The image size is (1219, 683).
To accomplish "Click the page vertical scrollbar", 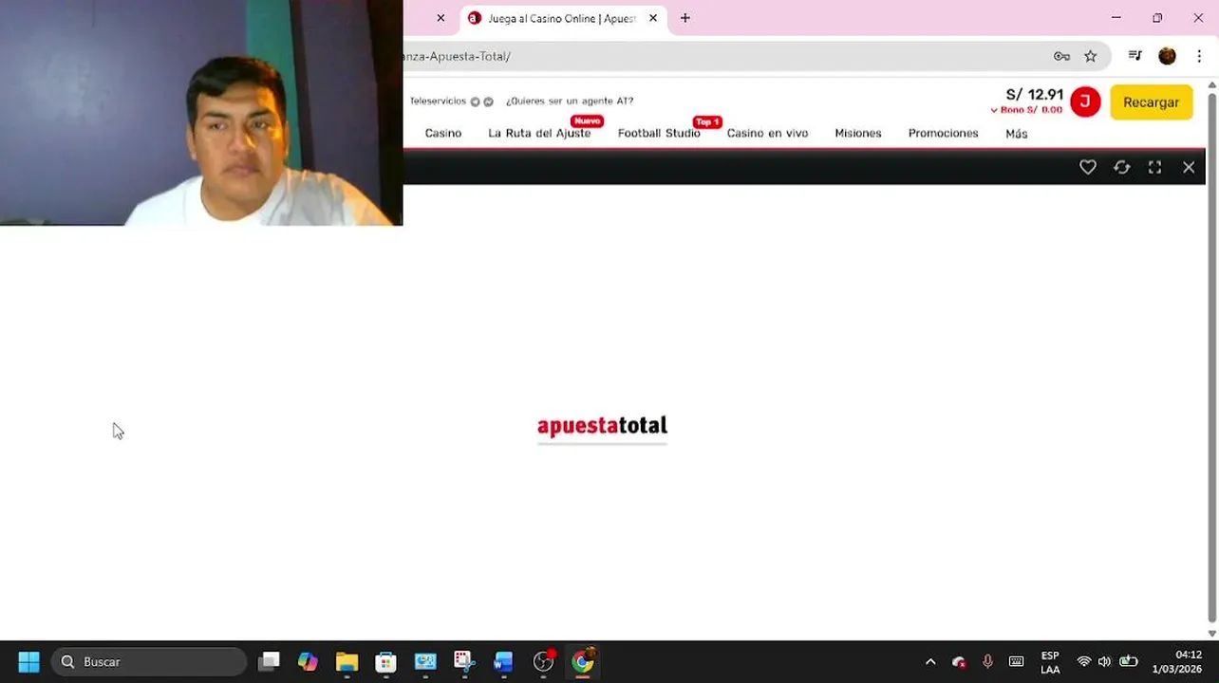I will pos(1211,356).
